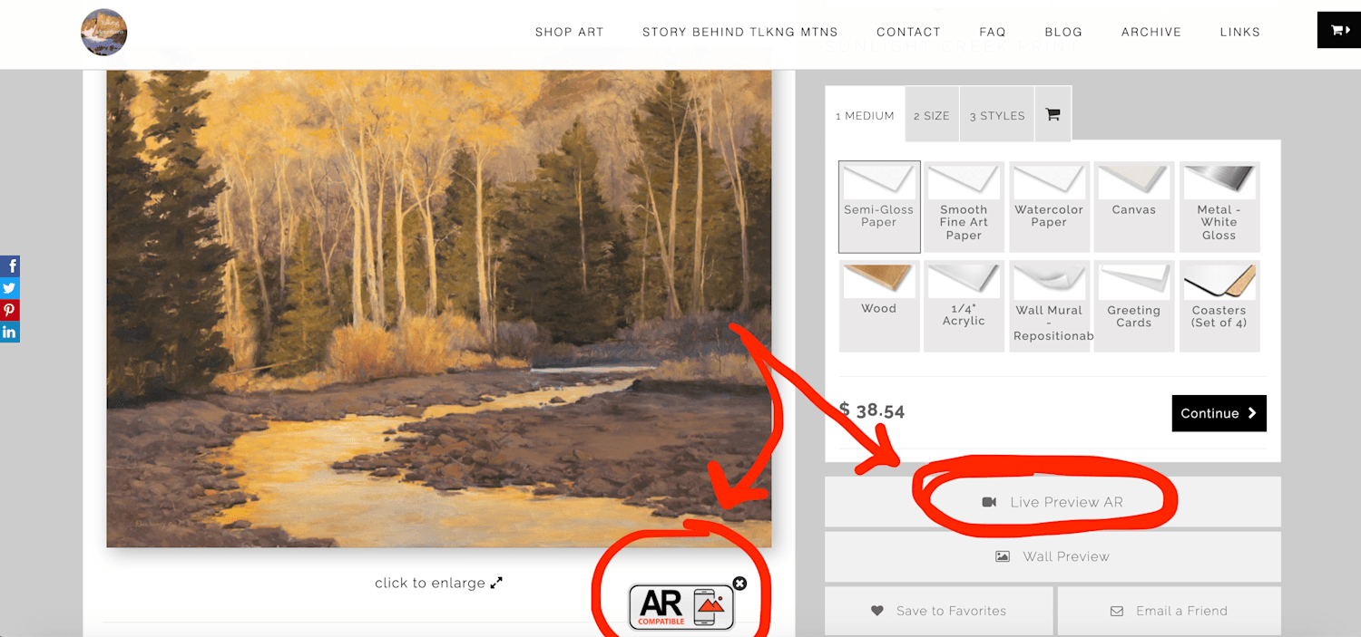Share on Facebook via sidebar icon
The height and width of the screenshot is (637, 1361).
pos(9,266)
